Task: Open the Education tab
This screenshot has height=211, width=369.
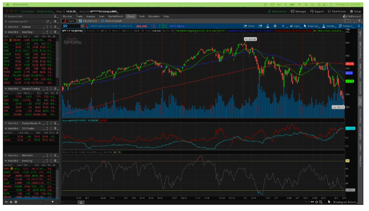Action: (154, 16)
